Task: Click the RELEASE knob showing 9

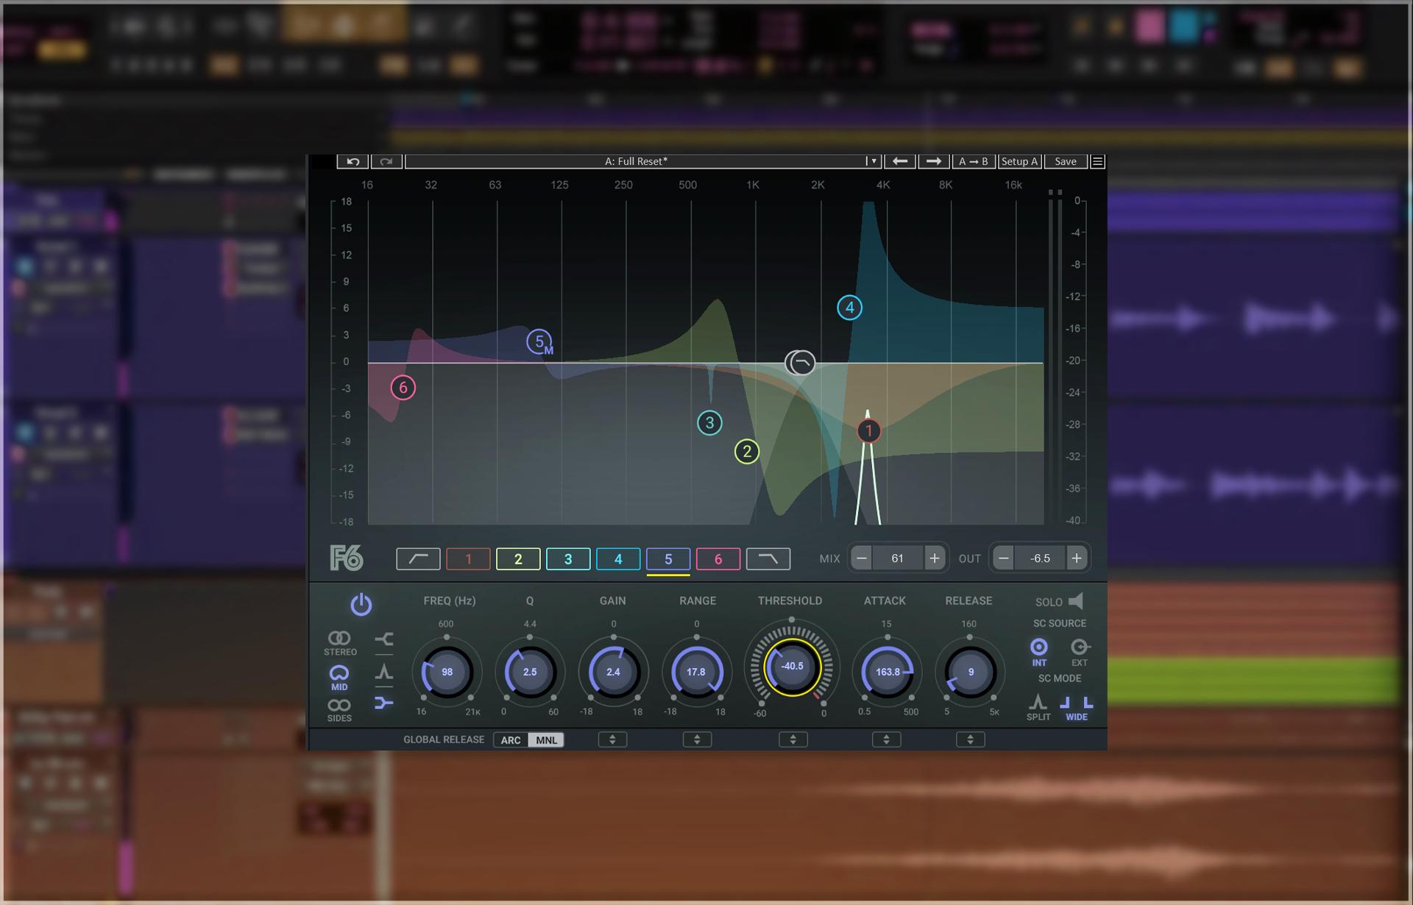Action: click(971, 672)
